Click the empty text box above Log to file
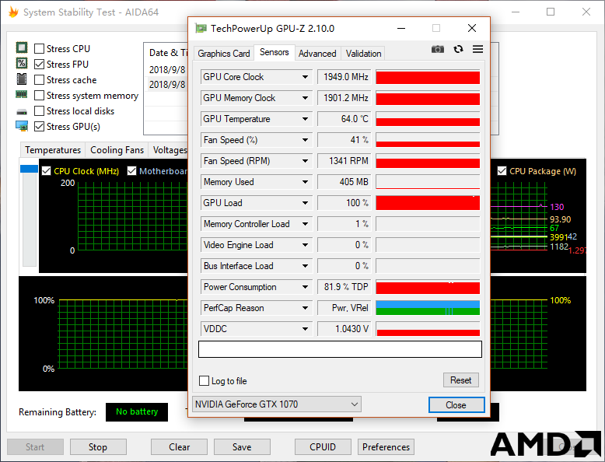The height and width of the screenshot is (462, 605). [x=340, y=349]
